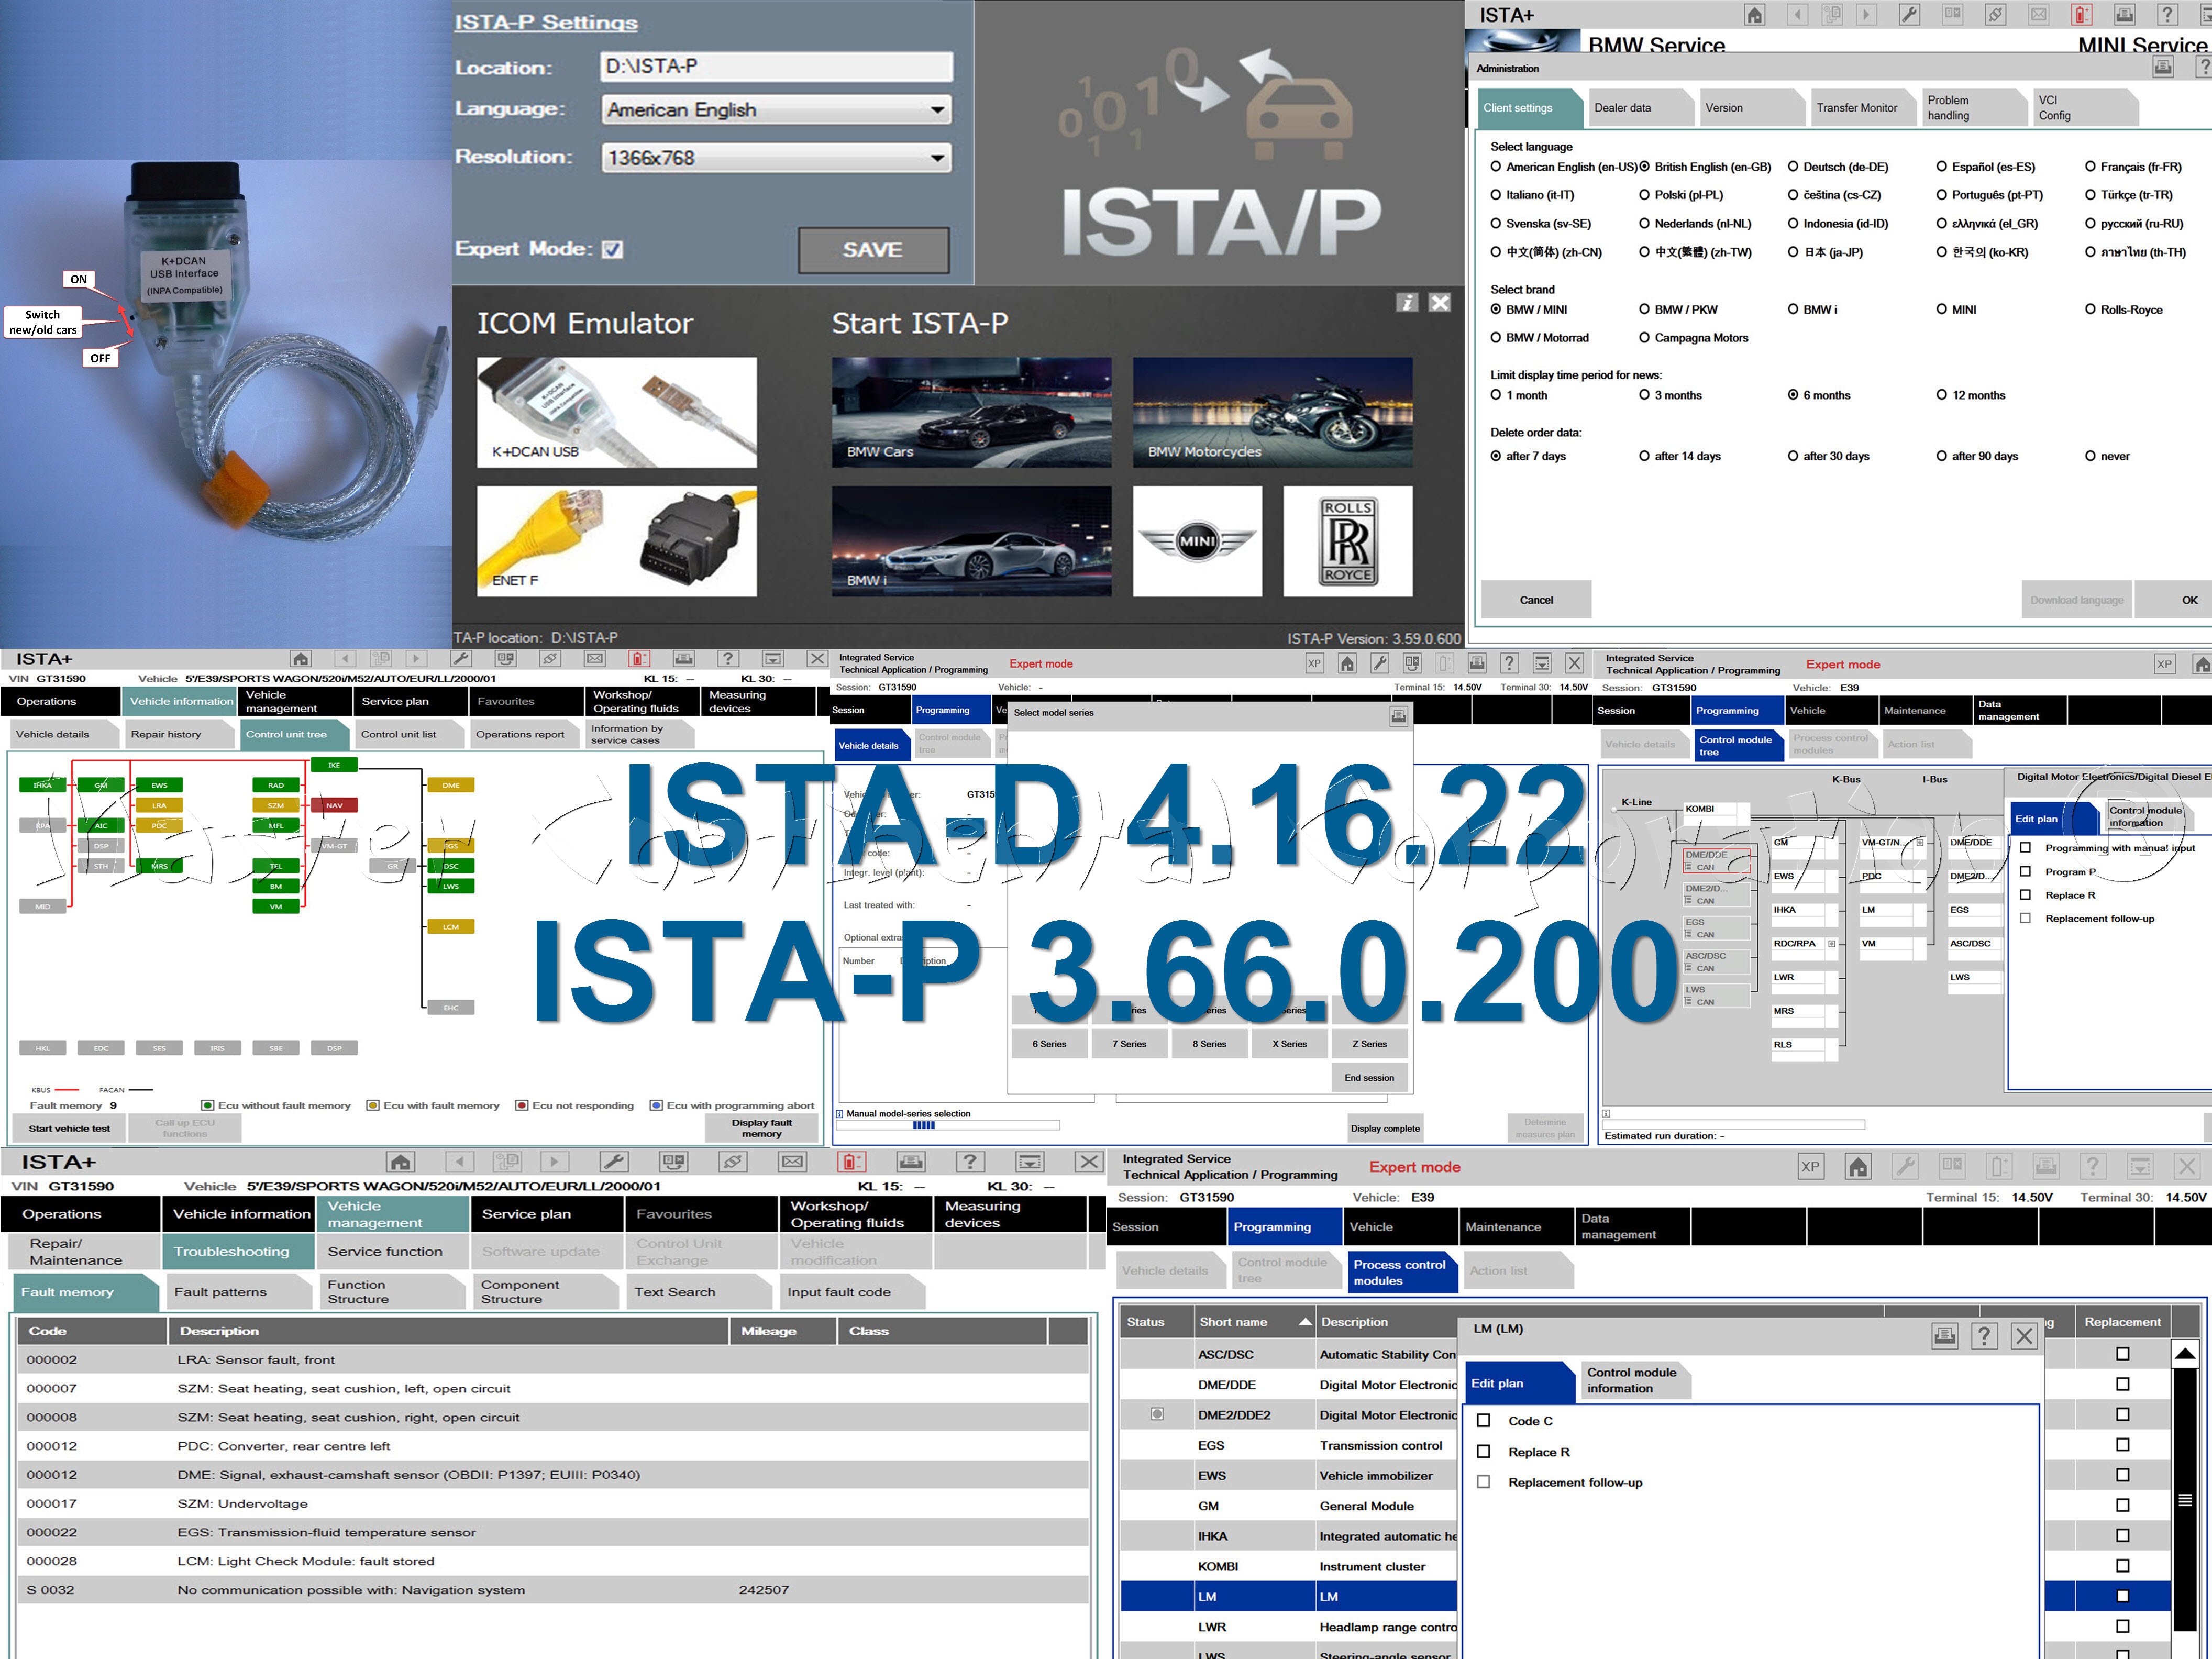Click forward arrow in ISTA+ fault memory window

pos(554,1162)
